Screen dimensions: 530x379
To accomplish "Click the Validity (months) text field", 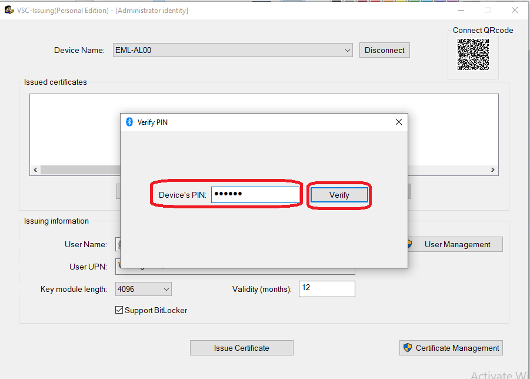I will click(326, 289).
